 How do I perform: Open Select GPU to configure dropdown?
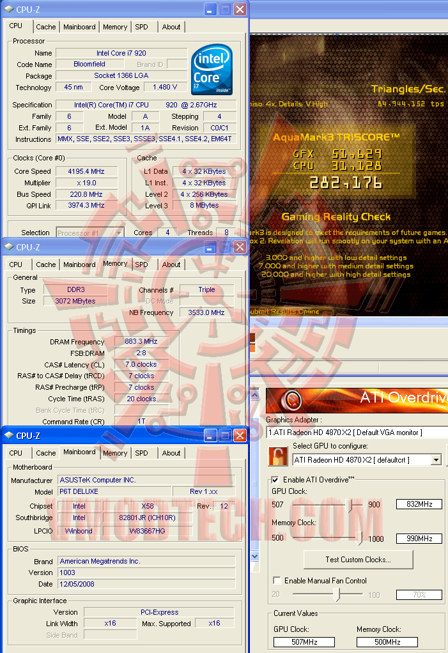pos(436,460)
